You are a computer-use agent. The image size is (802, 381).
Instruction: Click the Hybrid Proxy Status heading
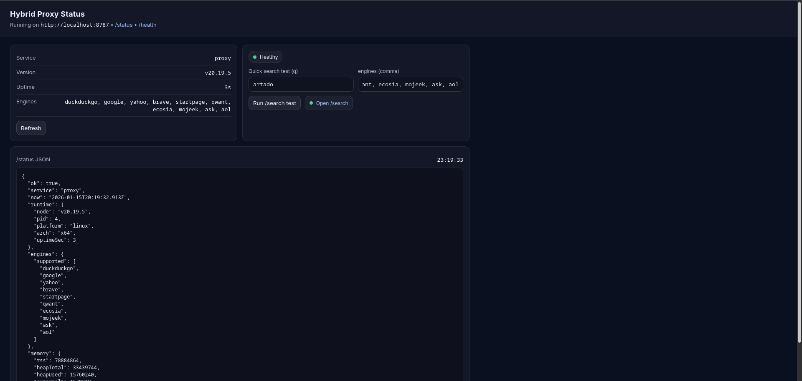pyautogui.click(x=47, y=14)
